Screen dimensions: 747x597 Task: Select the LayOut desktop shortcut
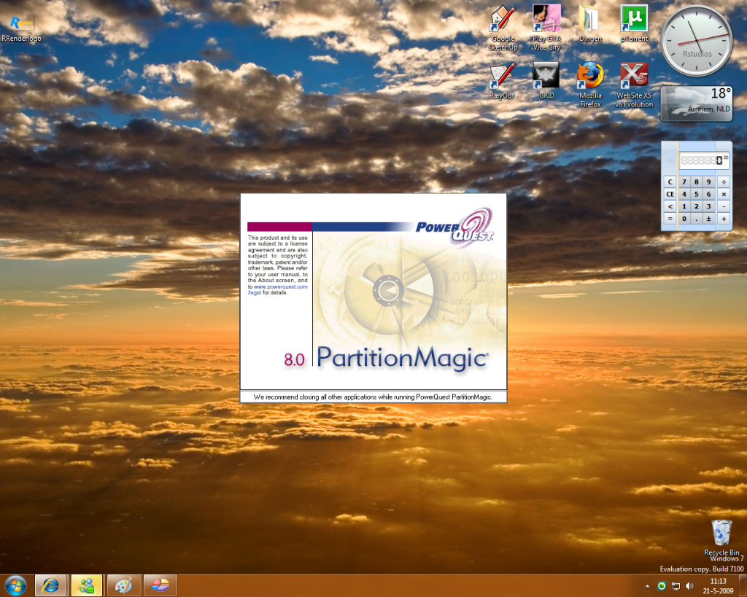pyautogui.click(x=503, y=81)
